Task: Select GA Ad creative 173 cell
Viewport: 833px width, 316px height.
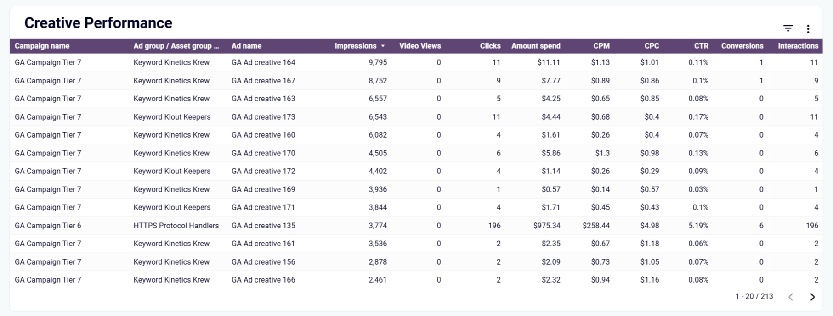Action: (x=263, y=117)
